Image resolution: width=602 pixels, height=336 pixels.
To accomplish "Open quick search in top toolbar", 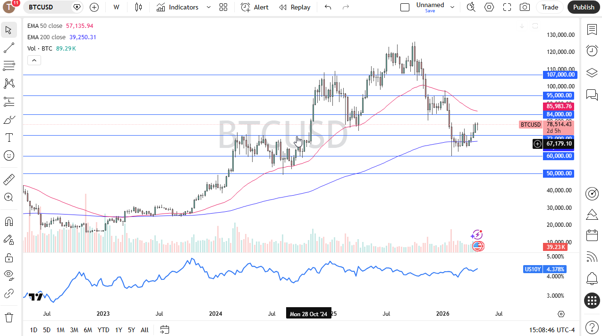I will (x=471, y=7).
